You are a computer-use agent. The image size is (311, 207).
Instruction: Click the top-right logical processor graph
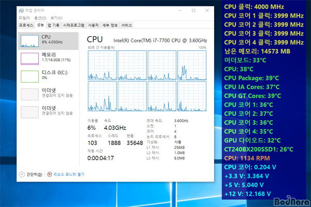pyautogui.click(x=192, y=65)
